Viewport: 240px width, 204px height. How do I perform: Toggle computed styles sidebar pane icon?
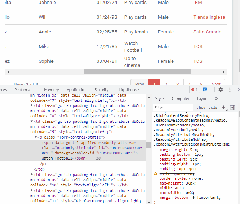tap(233, 108)
